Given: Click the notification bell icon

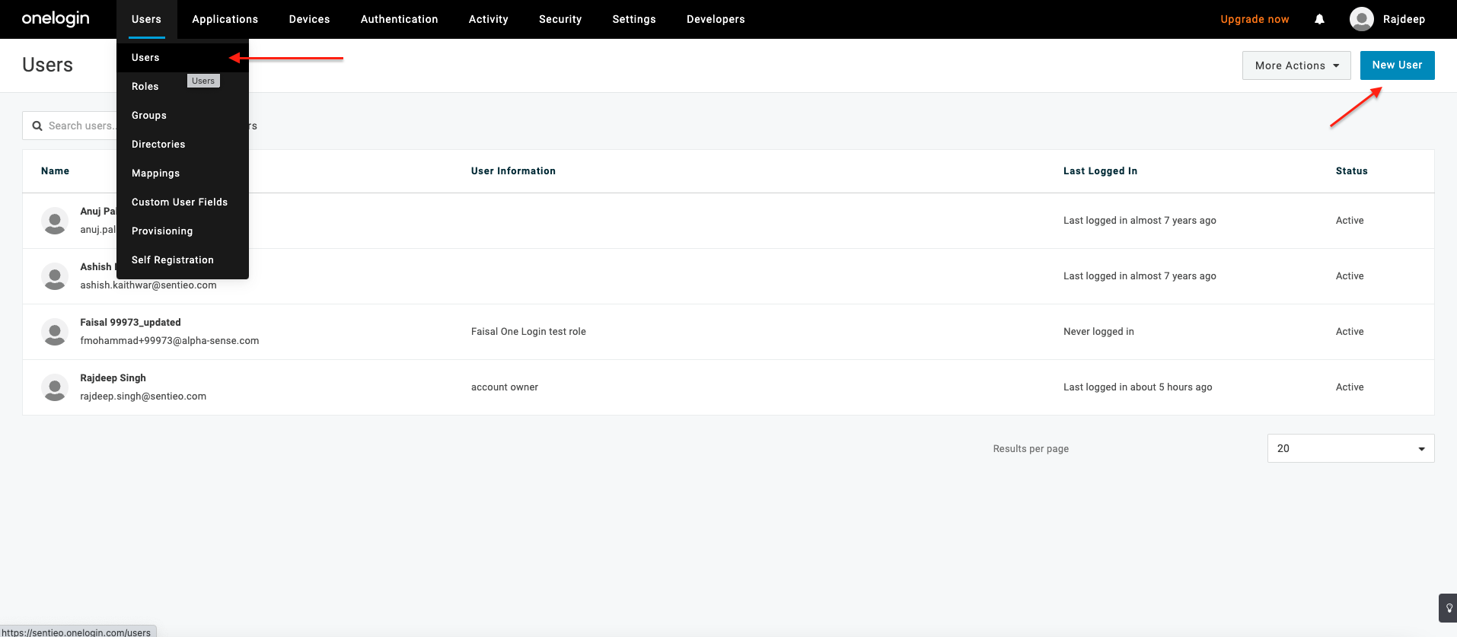Looking at the screenshot, I should pyautogui.click(x=1319, y=19).
